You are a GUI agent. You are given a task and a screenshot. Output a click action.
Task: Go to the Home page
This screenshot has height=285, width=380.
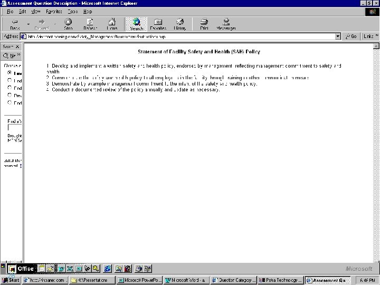point(112,24)
